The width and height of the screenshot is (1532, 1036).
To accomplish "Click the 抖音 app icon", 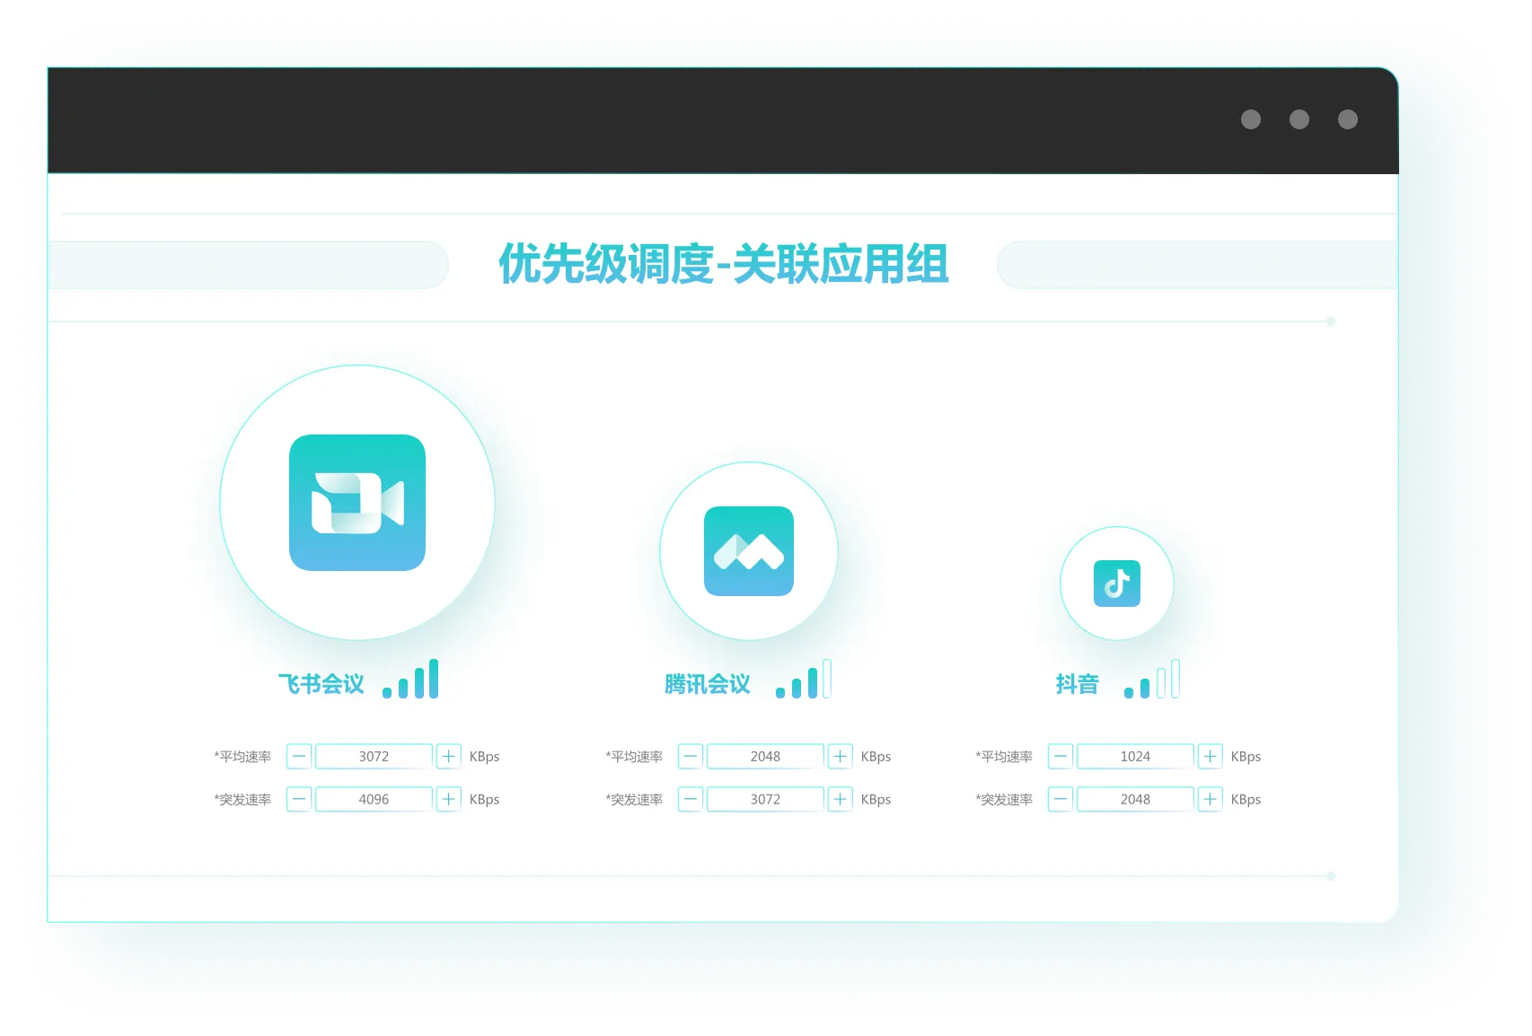I will [x=1117, y=584].
